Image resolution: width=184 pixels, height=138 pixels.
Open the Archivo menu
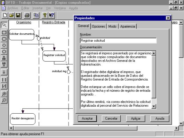tap(13, 8)
